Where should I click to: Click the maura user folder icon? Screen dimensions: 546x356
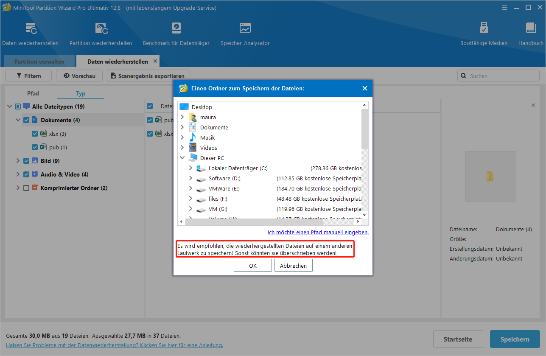pyautogui.click(x=193, y=117)
